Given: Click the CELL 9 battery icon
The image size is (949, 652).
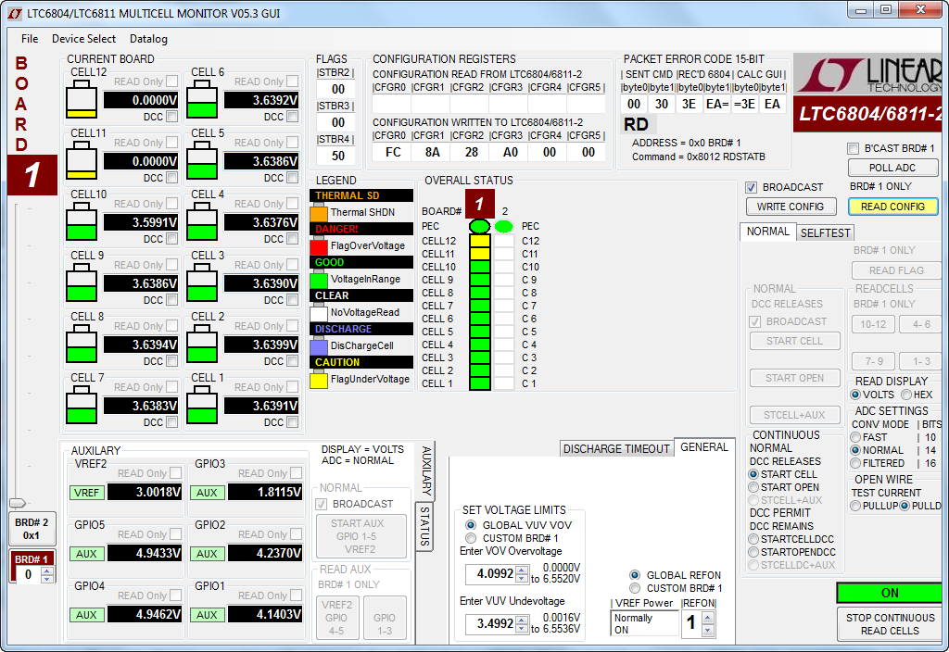Looking at the screenshot, I should (82, 282).
